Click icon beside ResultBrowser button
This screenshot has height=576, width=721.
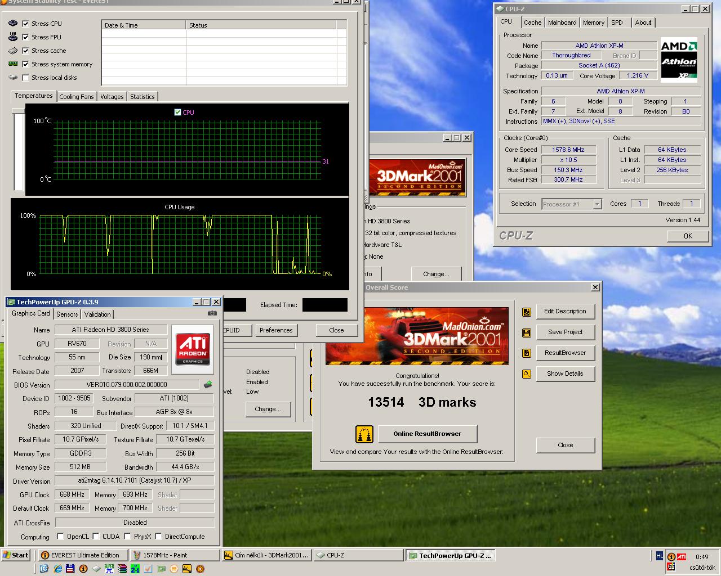point(527,353)
